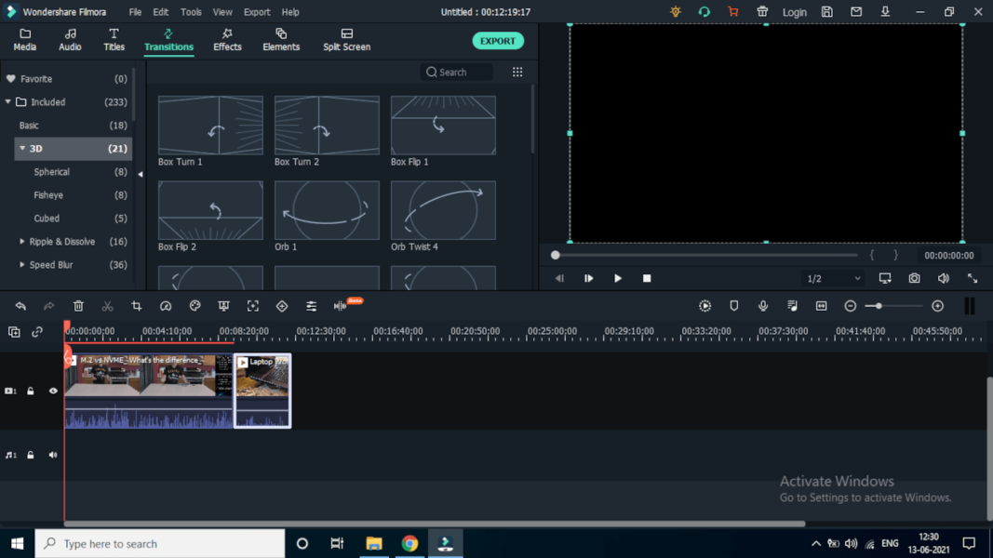Adjust the timeline zoom slider
This screenshot has width=993, height=558.
coord(879,305)
